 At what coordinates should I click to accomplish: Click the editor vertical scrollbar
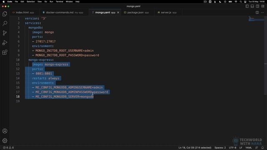tap(265, 55)
